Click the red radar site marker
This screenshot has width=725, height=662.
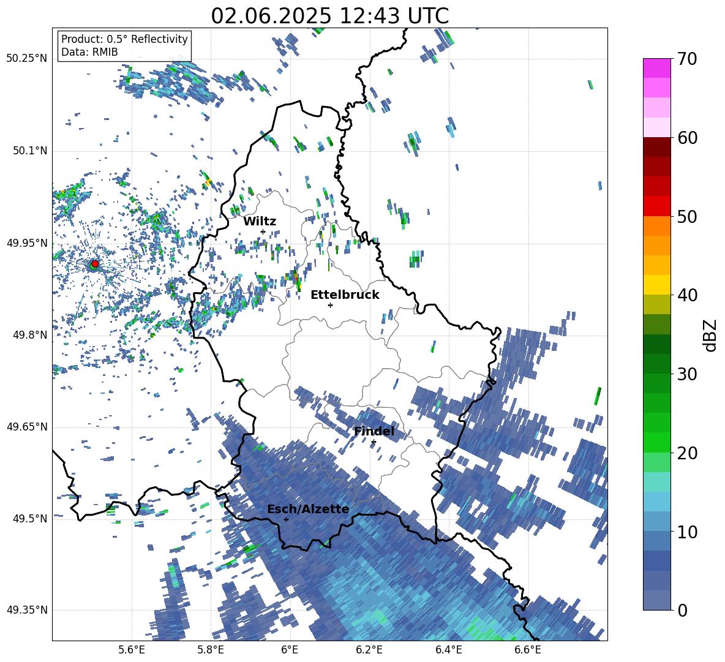point(94,263)
